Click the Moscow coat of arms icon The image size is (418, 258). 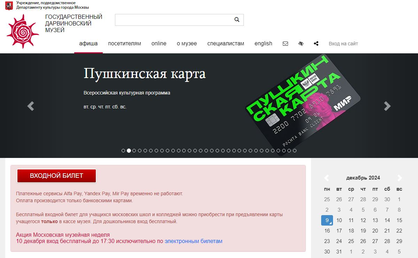[x=9, y=5]
